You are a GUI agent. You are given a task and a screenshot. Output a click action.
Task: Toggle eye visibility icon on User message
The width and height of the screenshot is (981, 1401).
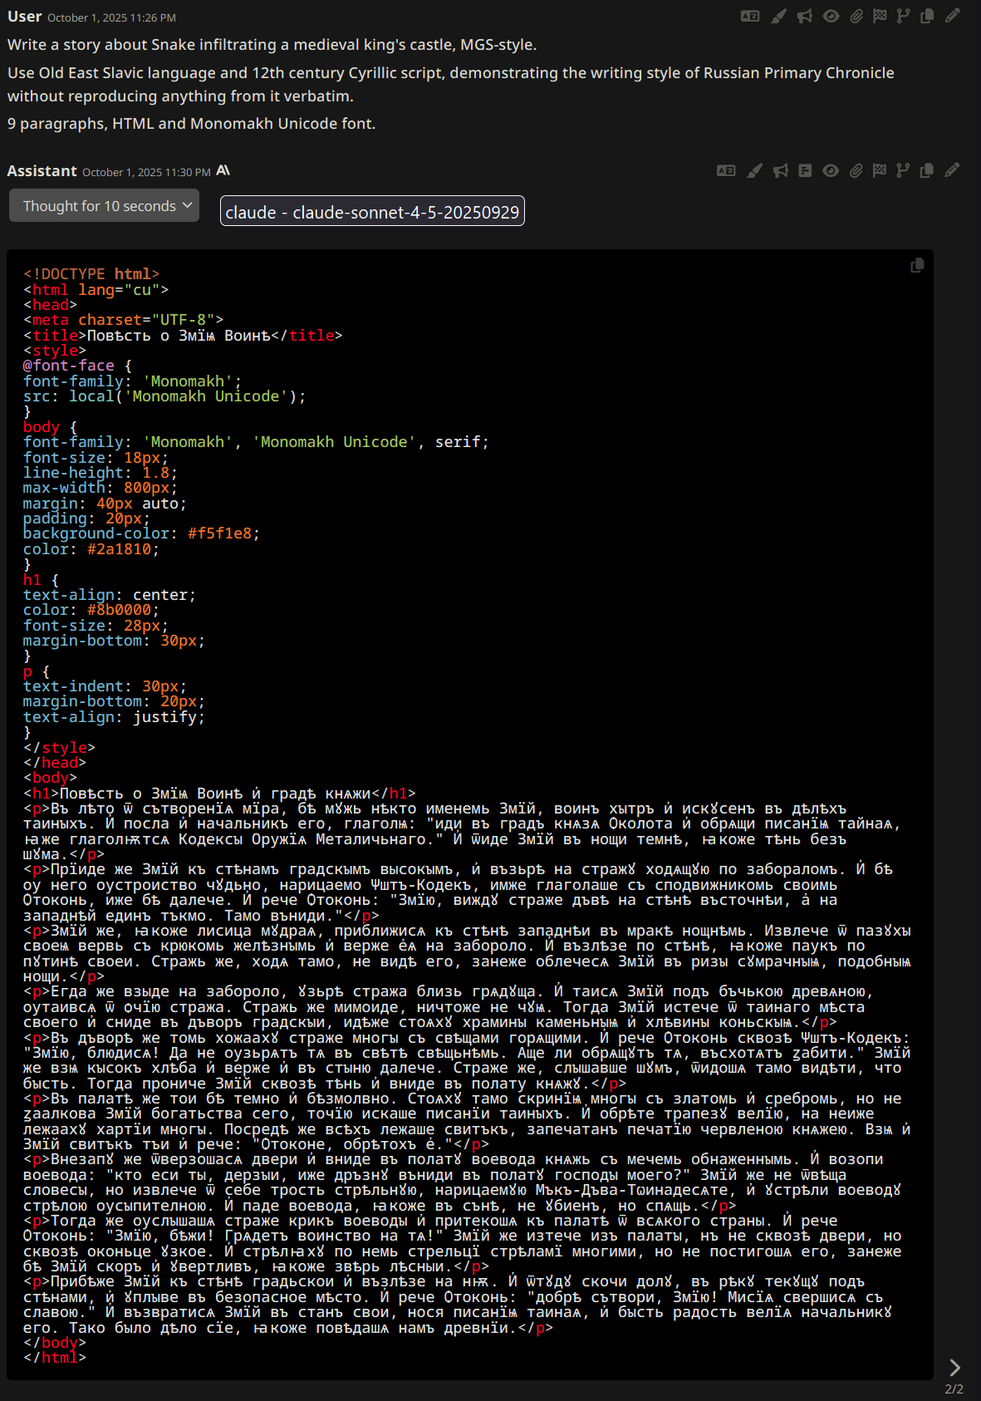(x=831, y=16)
